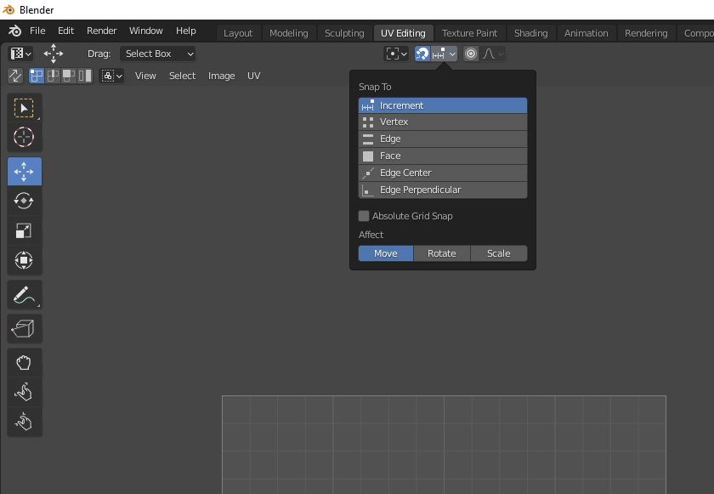Open the pivot point dropdown

[x=396, y=54]
